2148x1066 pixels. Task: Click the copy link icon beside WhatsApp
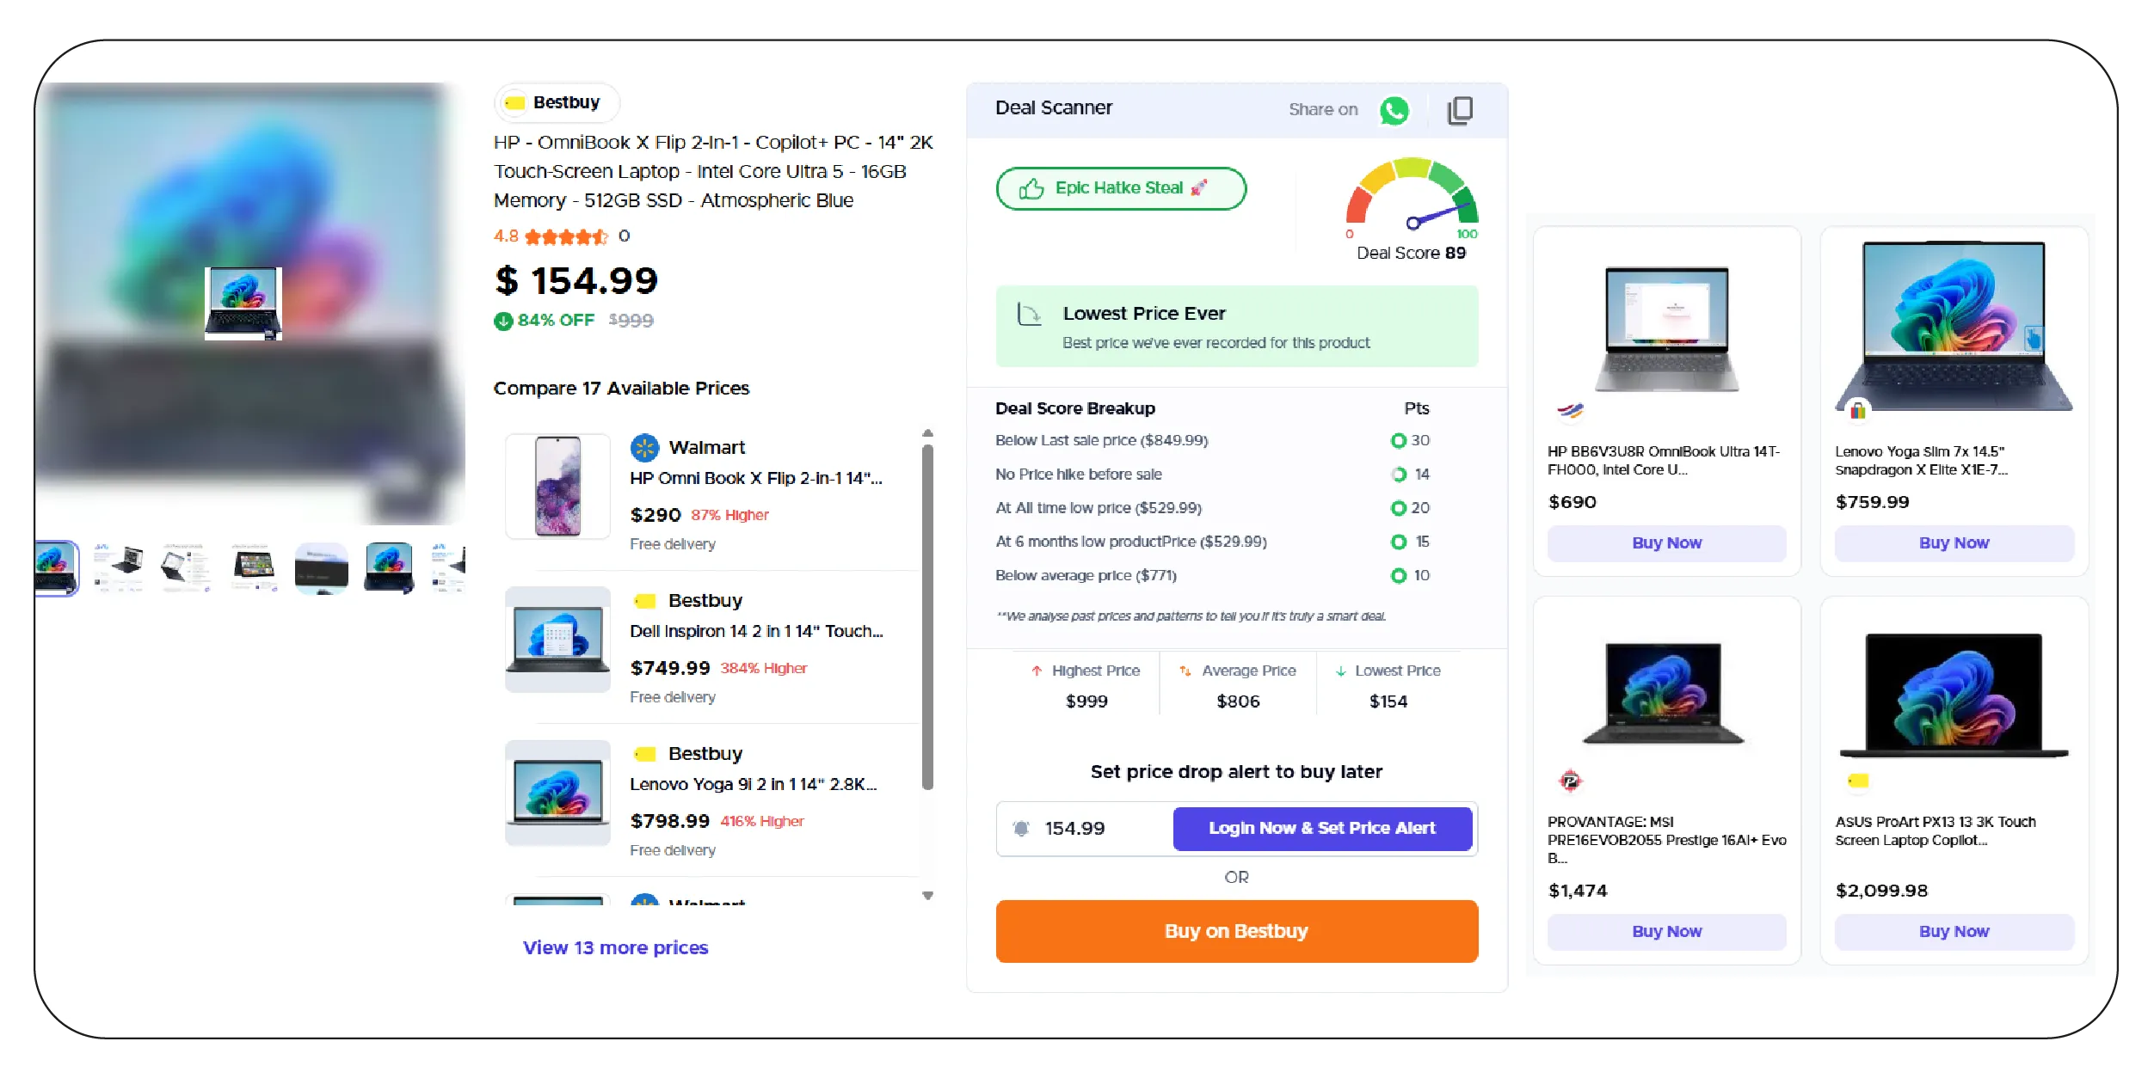tap(1461, 110)
